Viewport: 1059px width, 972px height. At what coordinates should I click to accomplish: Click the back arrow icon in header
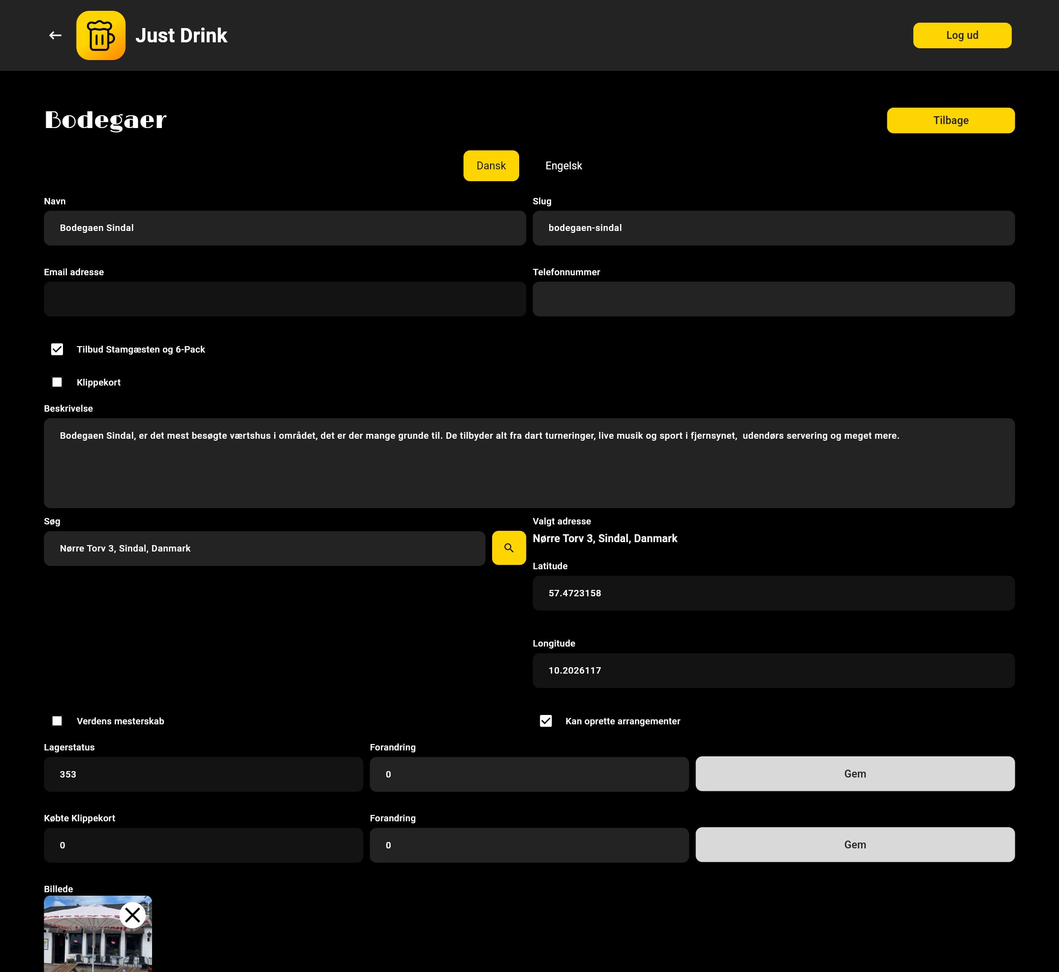click(55, 35)
